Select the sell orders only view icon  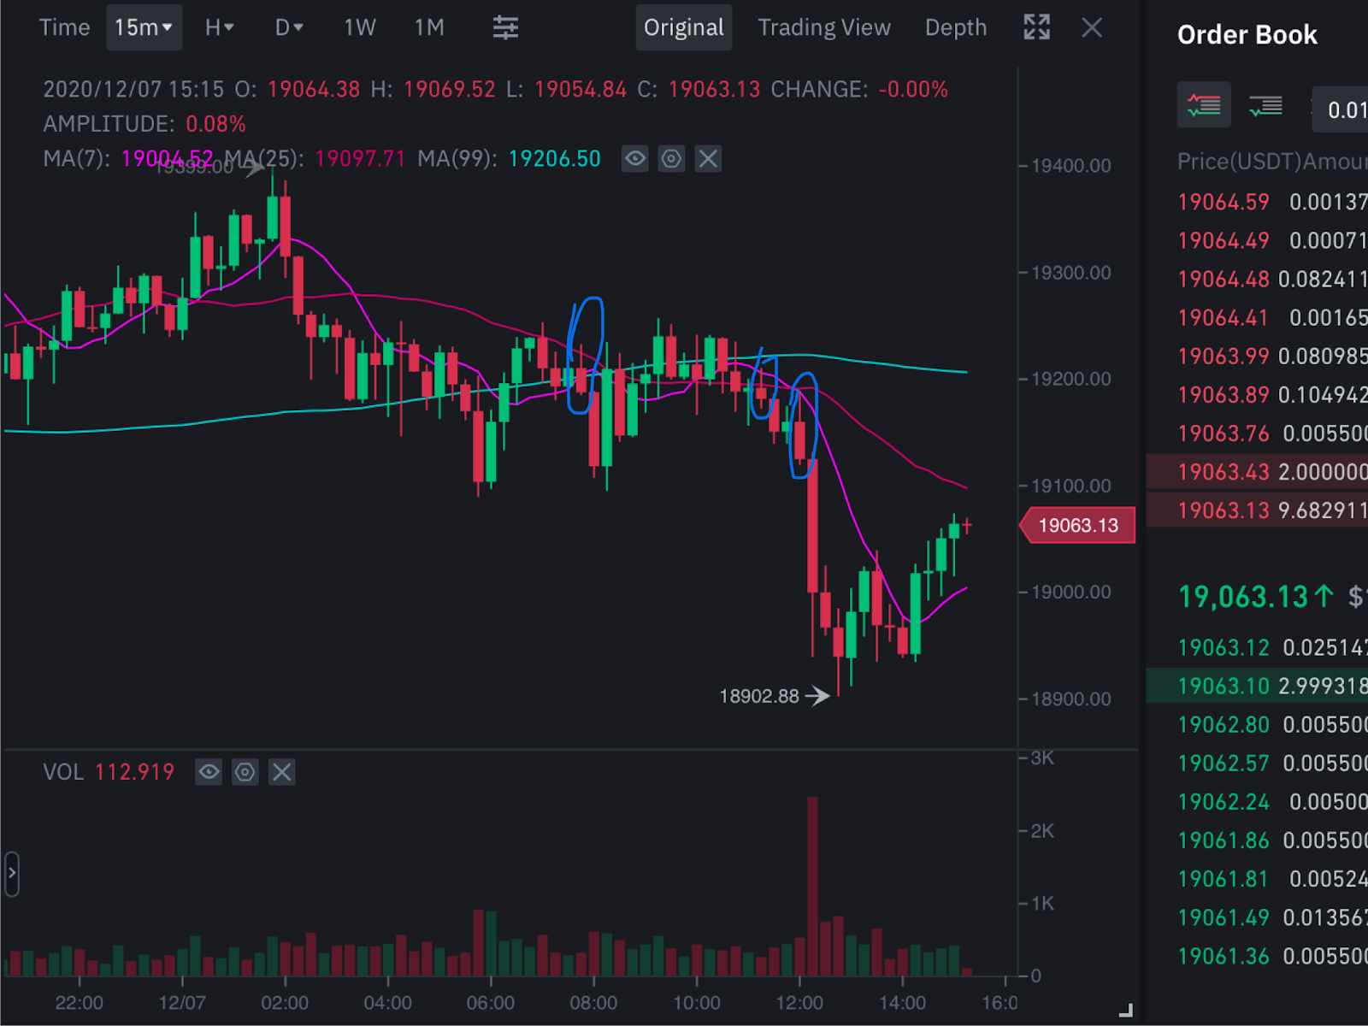pos(1265,105)
